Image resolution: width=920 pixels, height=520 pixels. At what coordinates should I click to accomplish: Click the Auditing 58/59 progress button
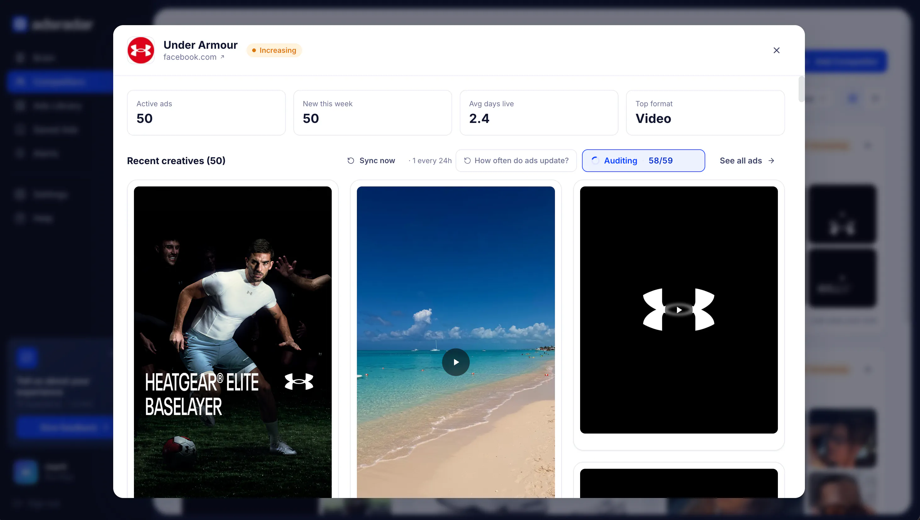pyautogui.click(x=643, y=161)
